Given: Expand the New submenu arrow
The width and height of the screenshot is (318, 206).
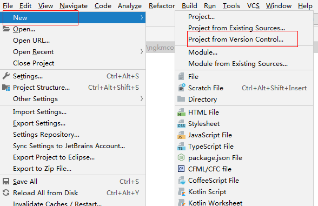Looking at the screenshot, I should pos(142,17).
